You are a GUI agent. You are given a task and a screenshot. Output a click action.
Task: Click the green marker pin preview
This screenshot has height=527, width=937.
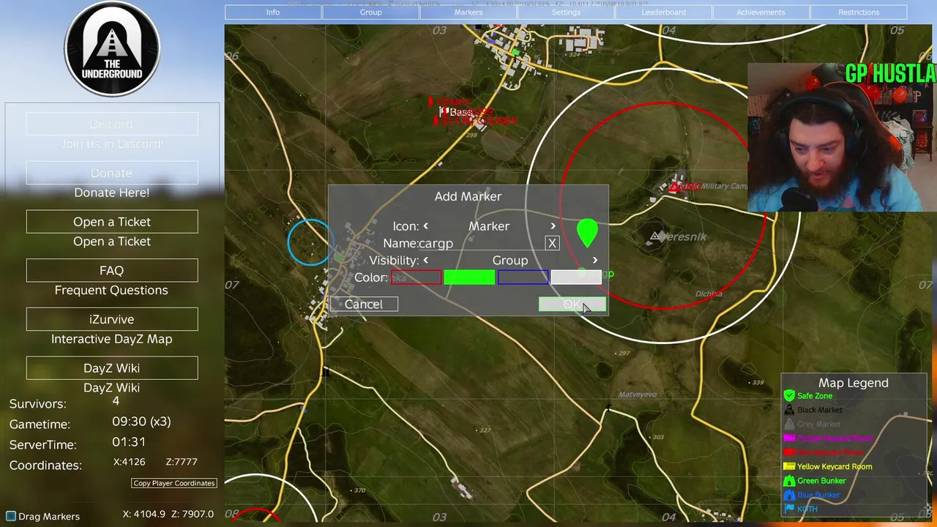[x=587, y=233]
